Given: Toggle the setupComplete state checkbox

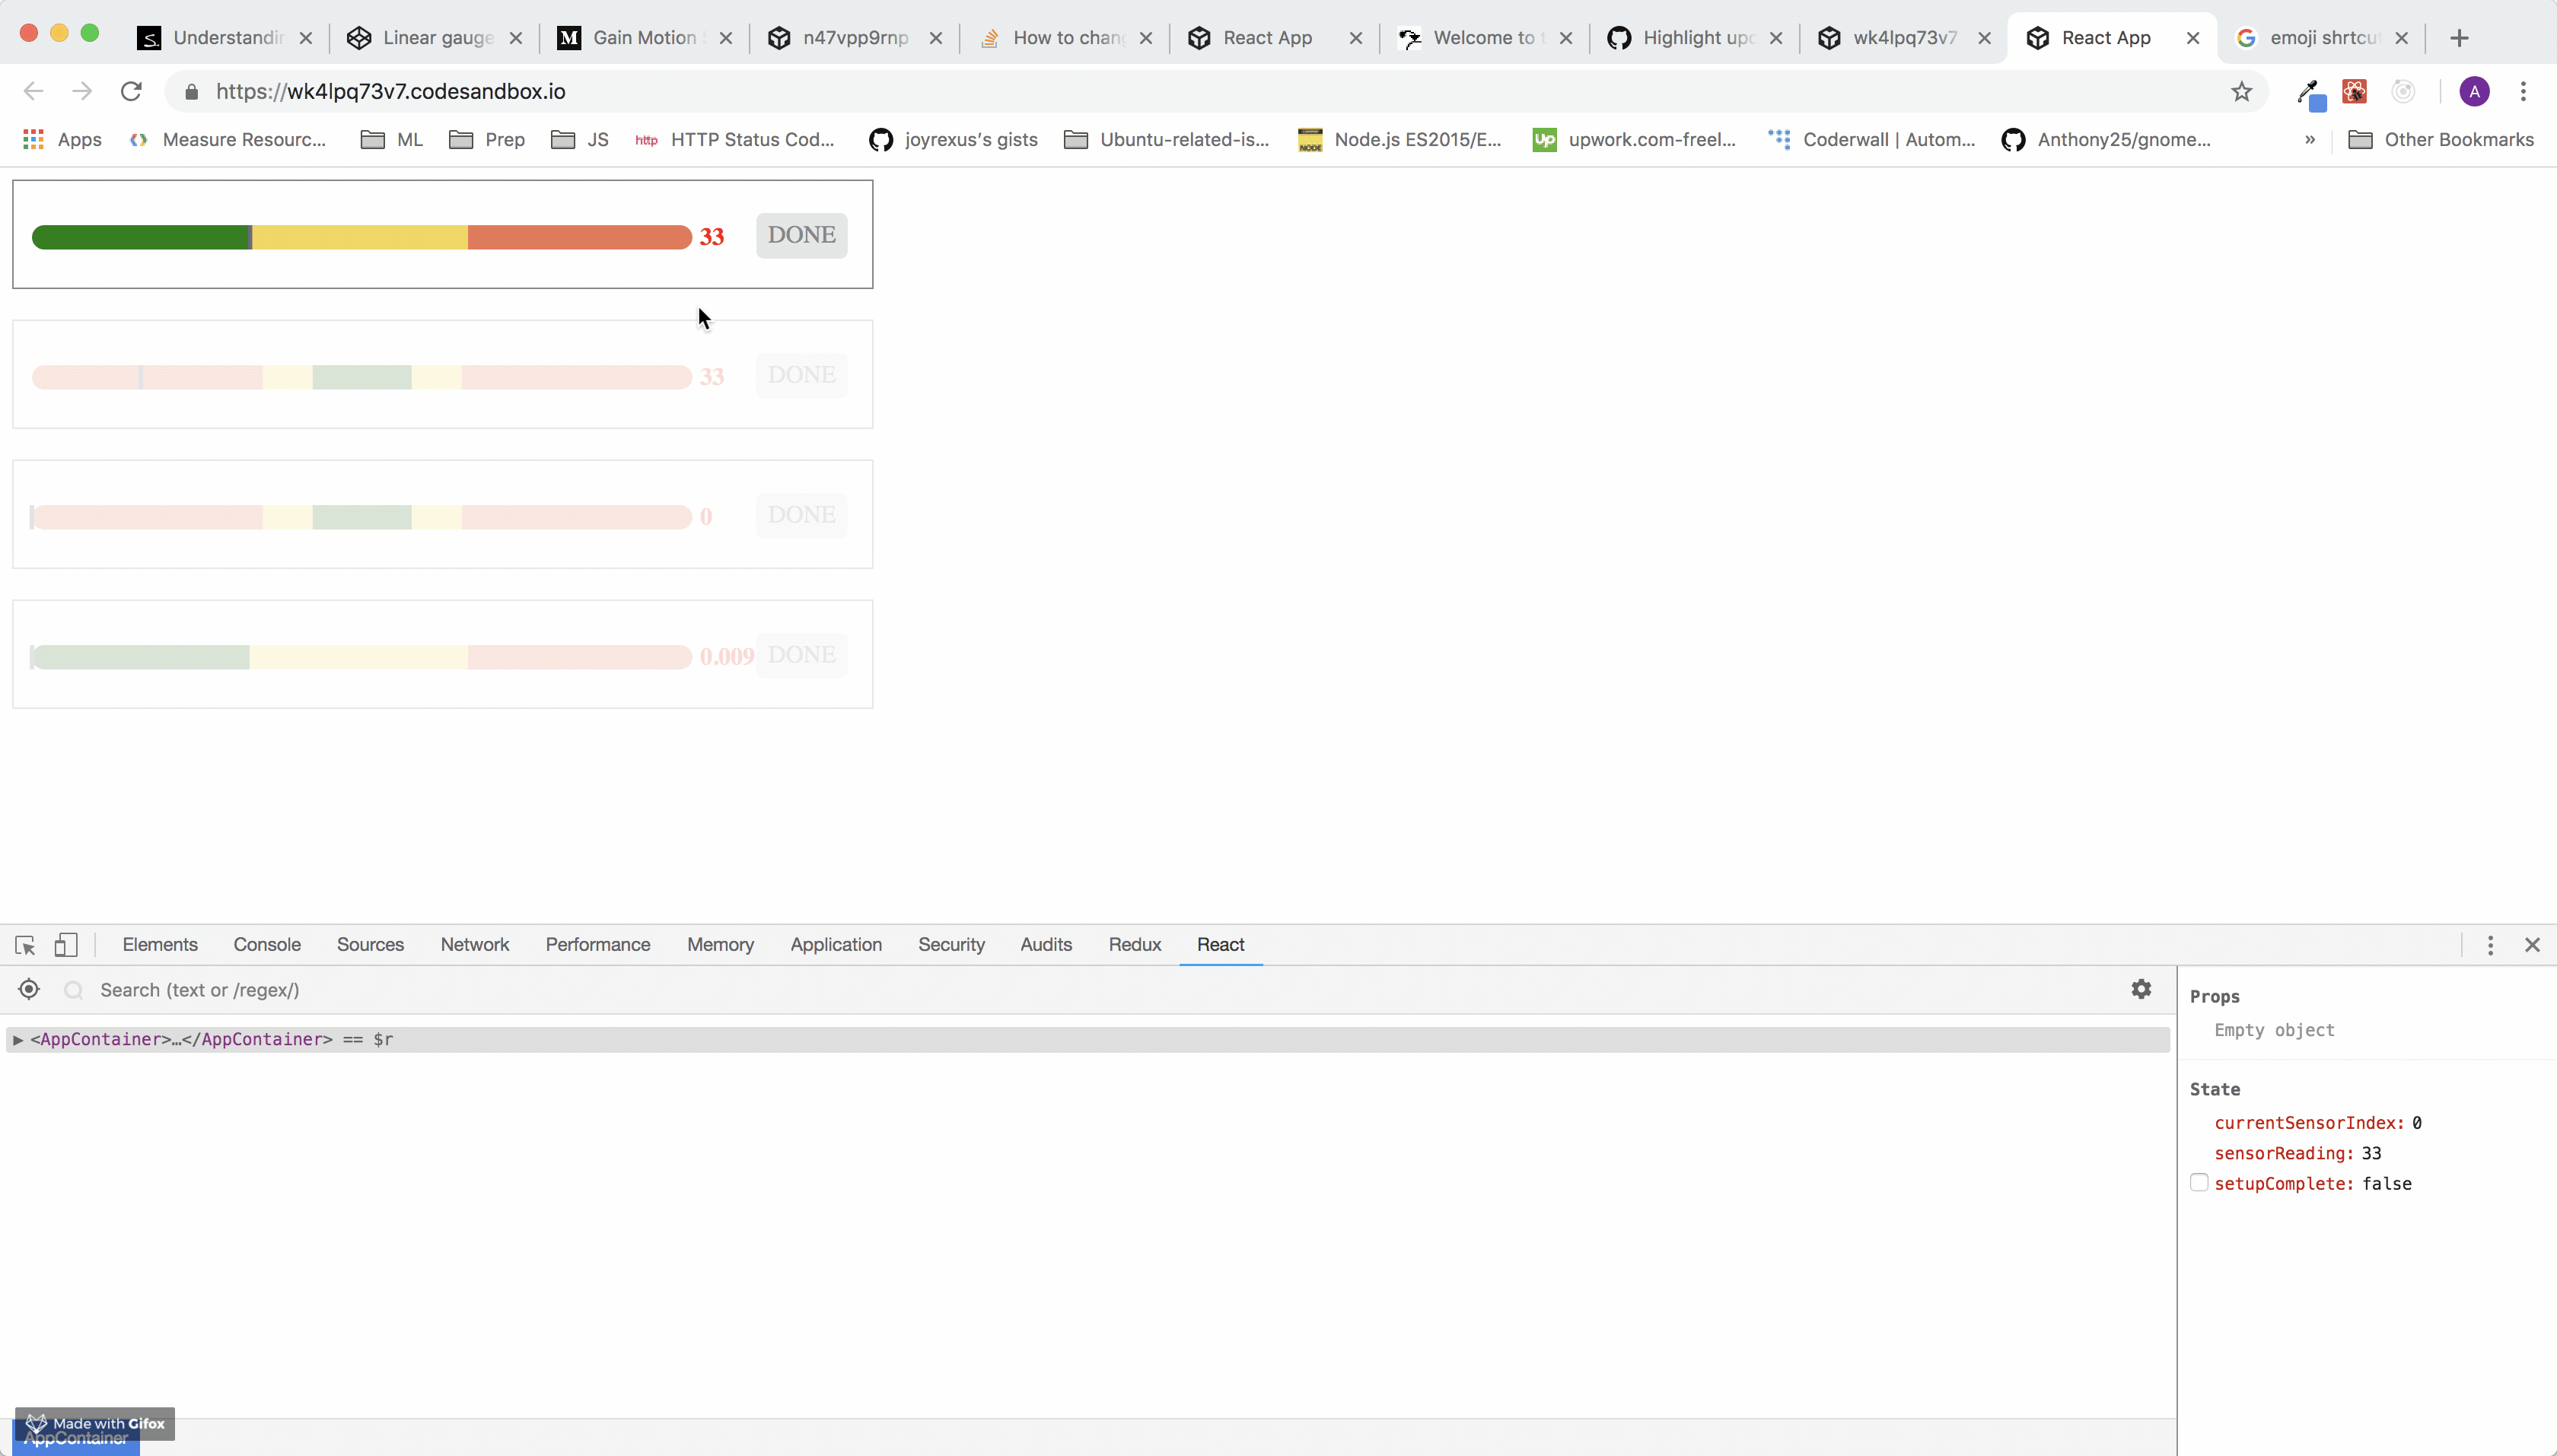Looking at the screenshot, I should pyautogui.click(x=2199, y=1183).
